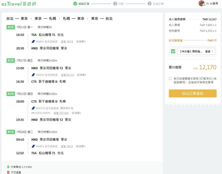The height and width of the screenshot is (174, 222).
Task: Click the ANA airline logo for flight NH854
Action: [x=34, y=42]
